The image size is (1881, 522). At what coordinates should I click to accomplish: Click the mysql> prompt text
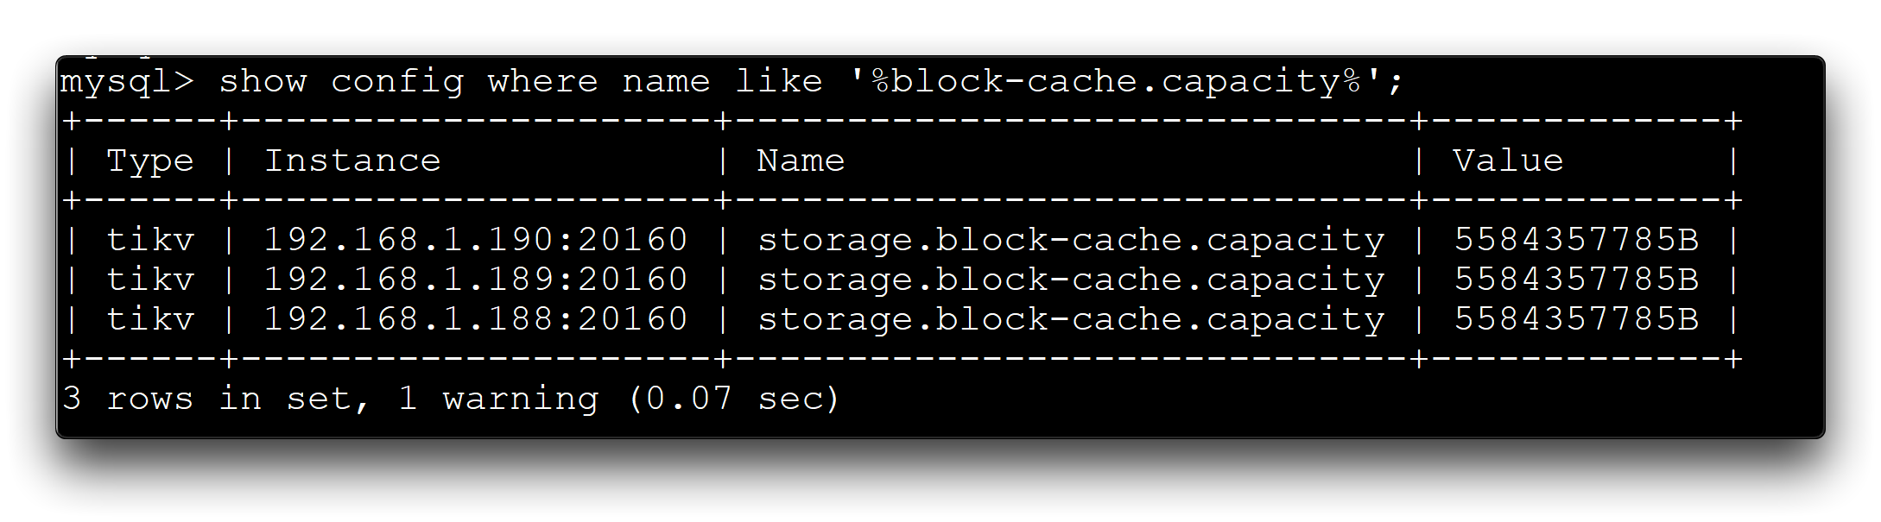127,82
